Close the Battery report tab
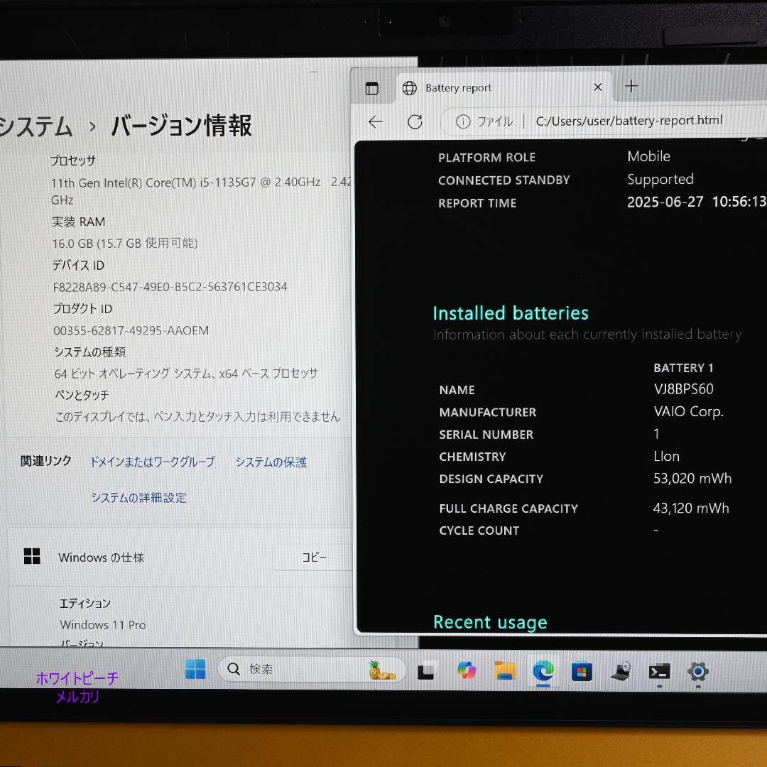This screenshot has height=767, width=767. pos(598,87)
